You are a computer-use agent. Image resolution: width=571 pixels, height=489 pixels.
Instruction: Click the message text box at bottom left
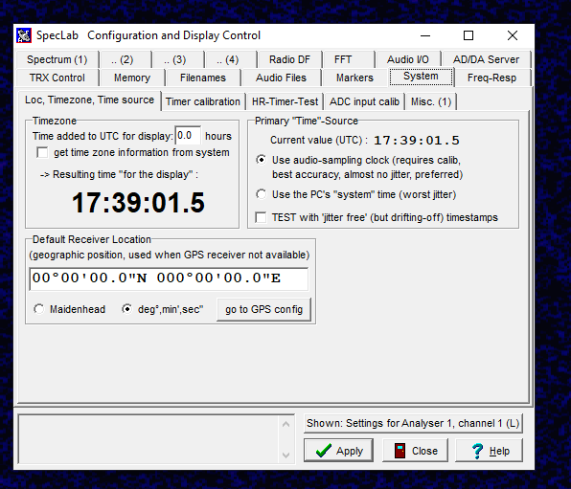149,439
